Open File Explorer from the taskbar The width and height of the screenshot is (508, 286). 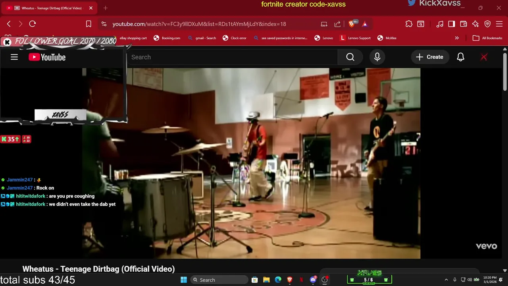tap(266, 280)
